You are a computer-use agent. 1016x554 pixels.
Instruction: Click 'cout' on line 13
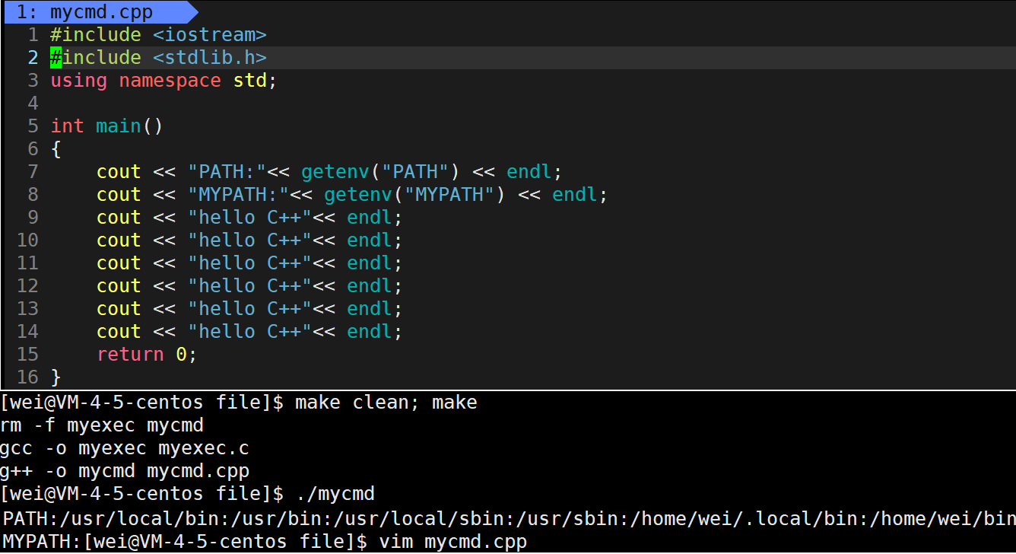click(x=119, y=309)
